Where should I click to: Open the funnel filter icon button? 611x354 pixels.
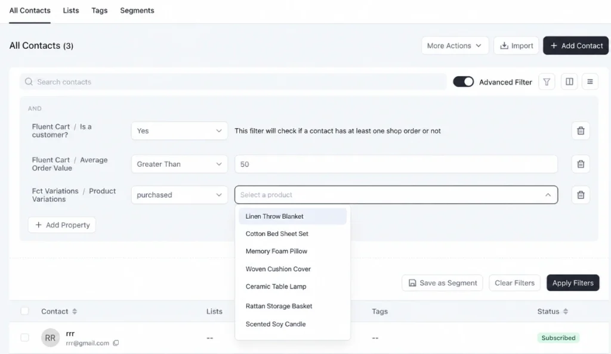tap(547, 82)
